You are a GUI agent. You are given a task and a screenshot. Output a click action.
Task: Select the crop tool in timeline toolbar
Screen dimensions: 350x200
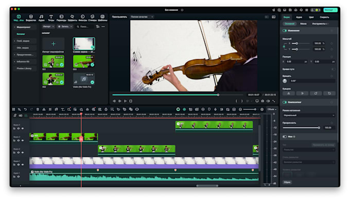50,109
